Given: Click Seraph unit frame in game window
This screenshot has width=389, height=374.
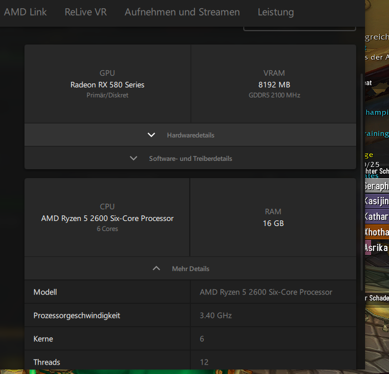Looking at the screenshot, I should [x=377, y=186].
